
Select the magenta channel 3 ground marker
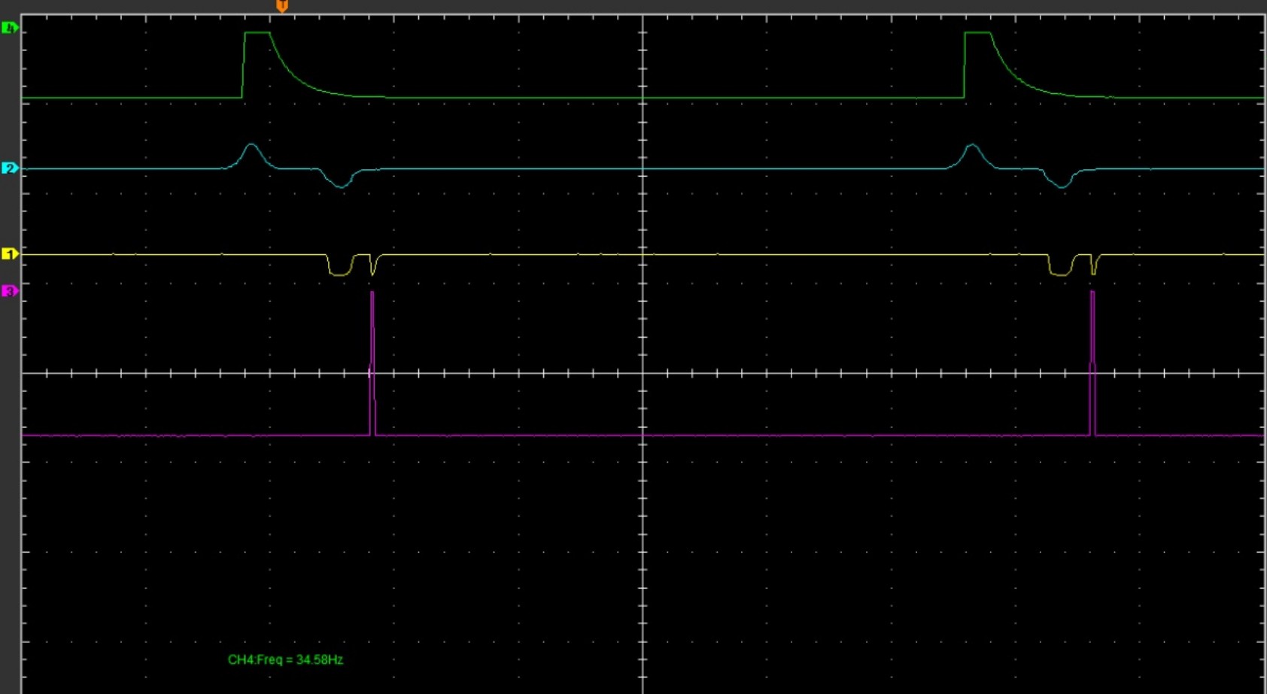[x=10, y=290]
